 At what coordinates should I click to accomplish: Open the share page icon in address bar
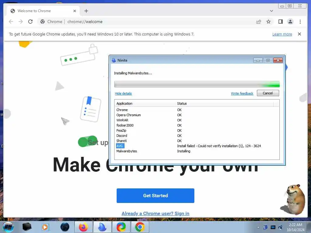click(x=259, y=22)
